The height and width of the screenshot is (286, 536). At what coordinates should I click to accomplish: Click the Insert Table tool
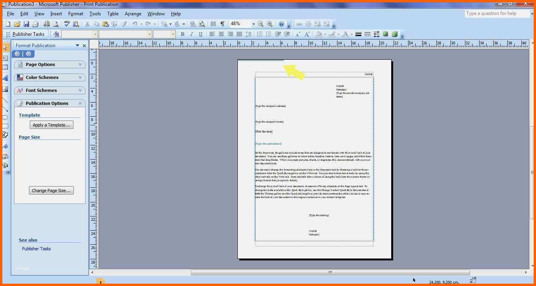[5, 68]
